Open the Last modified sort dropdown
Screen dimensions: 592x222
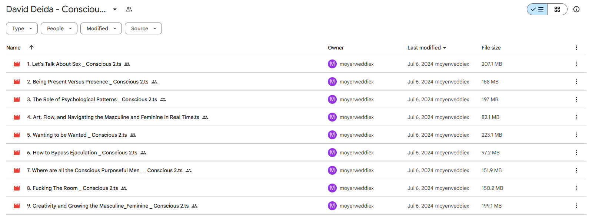pos(427,48)
